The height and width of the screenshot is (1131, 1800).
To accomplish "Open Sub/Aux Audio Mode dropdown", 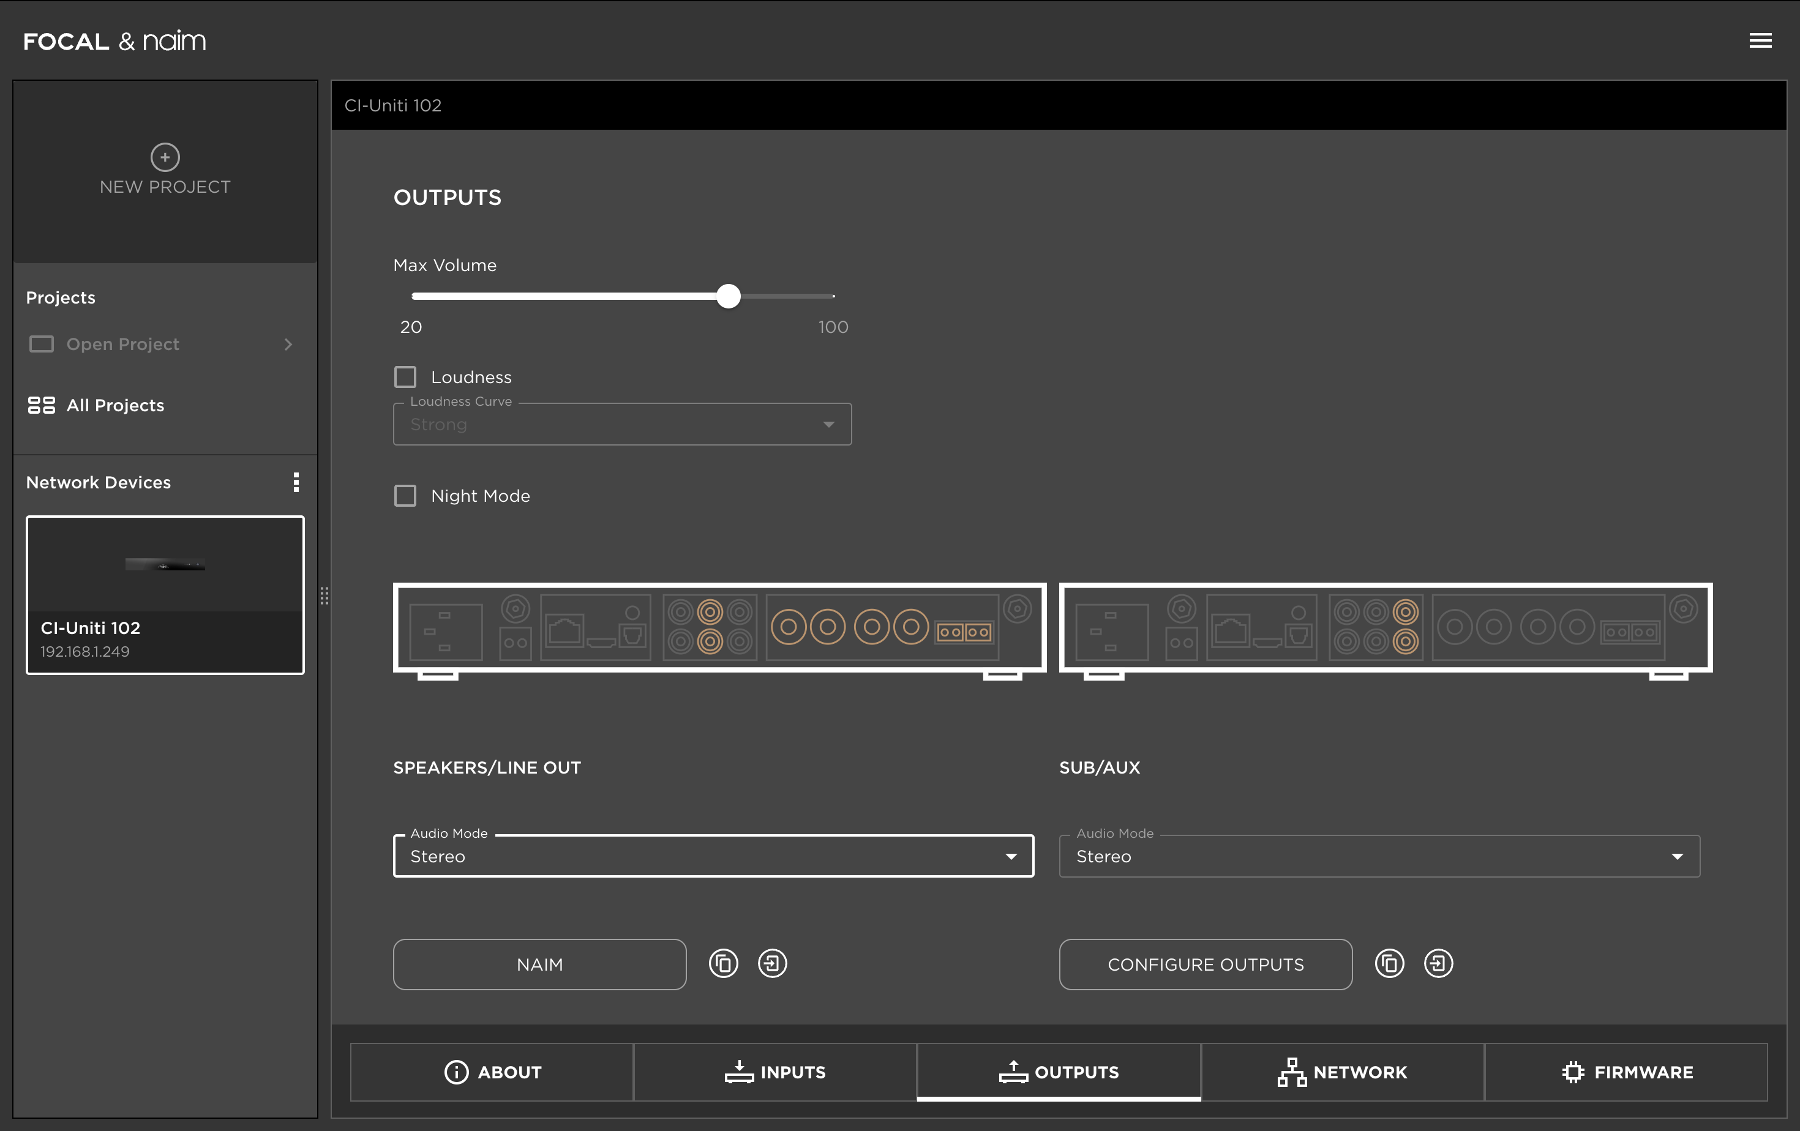I will pos(1379,856).
